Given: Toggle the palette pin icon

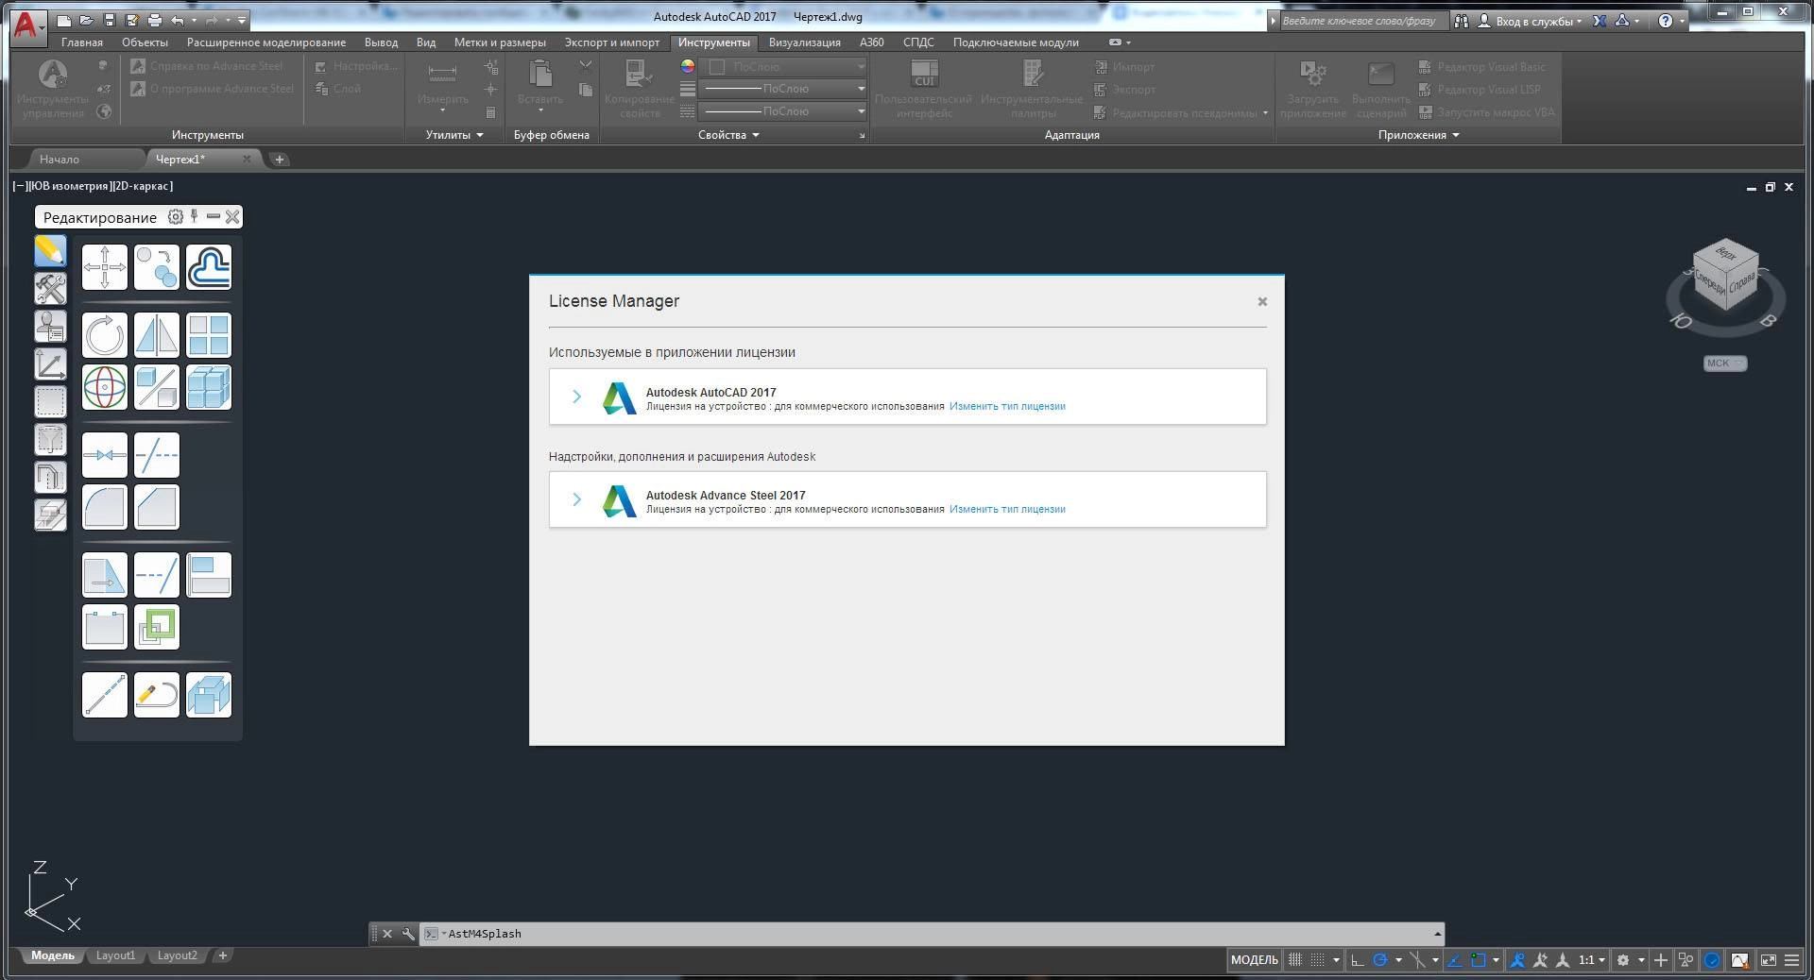Looking at the screenshot, I should point(195,216).
